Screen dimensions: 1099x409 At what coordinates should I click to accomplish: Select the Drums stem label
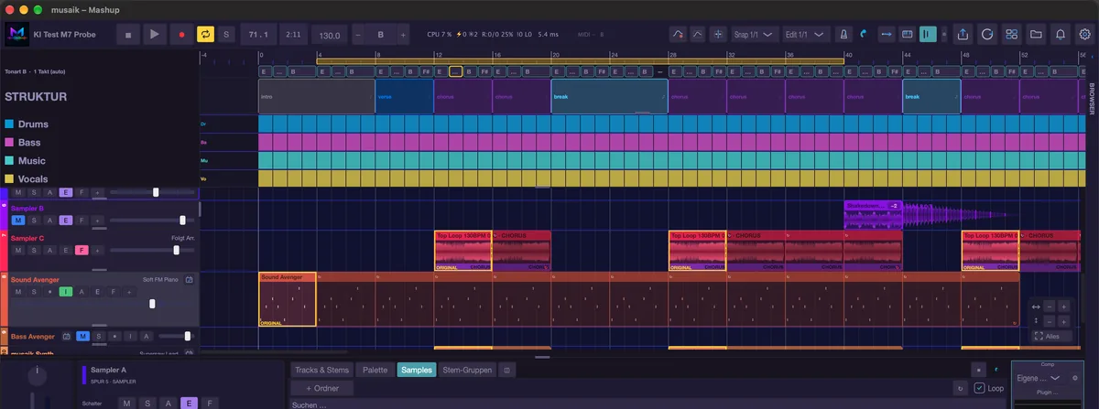click(33, 124)
